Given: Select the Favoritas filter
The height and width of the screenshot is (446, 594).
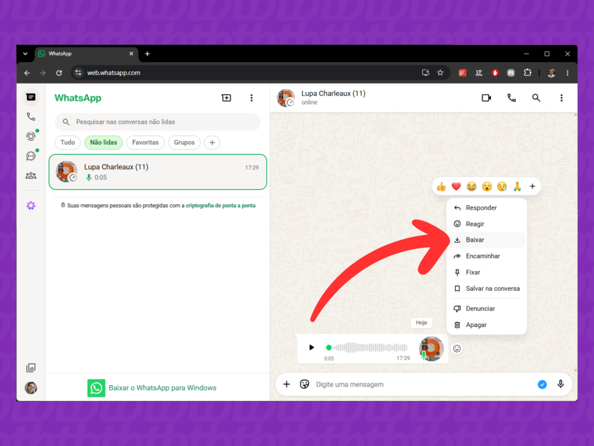Looking at the screenshot, I should 146,142.
